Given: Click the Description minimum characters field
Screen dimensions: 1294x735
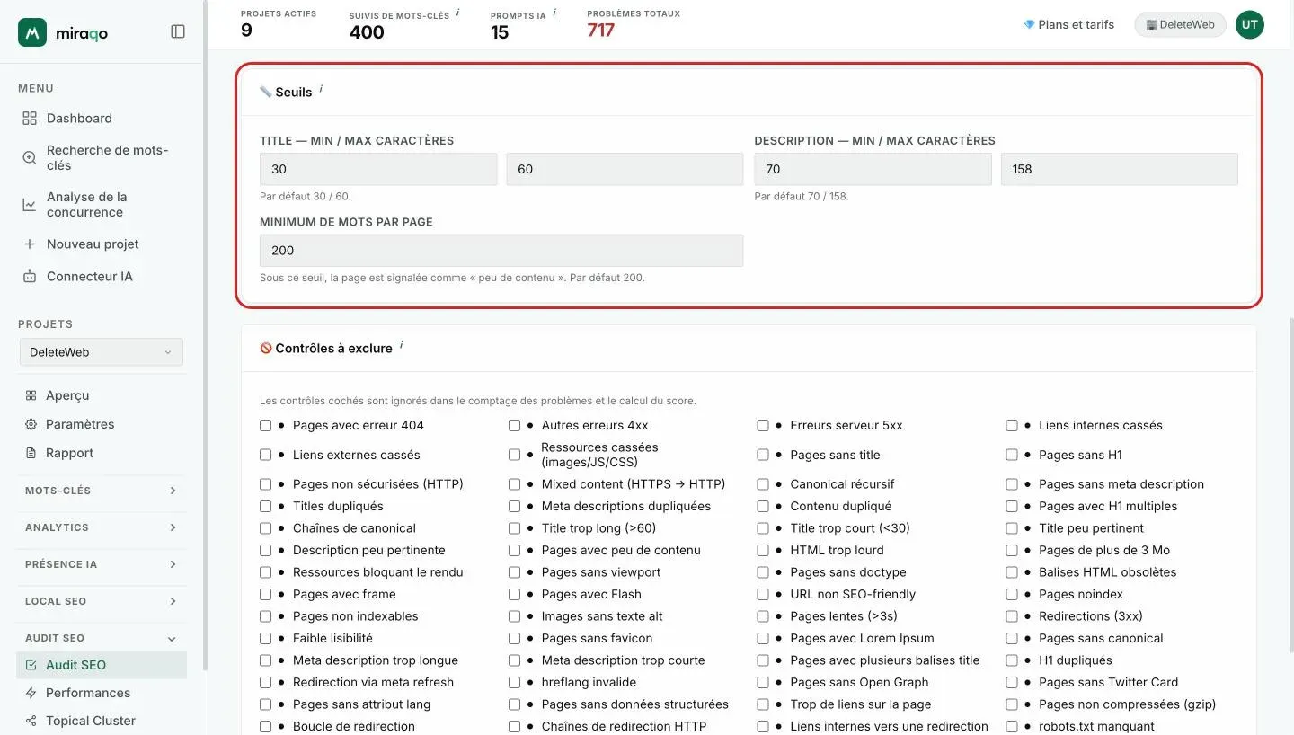Looking at the screenshot, I should (873, 169).
